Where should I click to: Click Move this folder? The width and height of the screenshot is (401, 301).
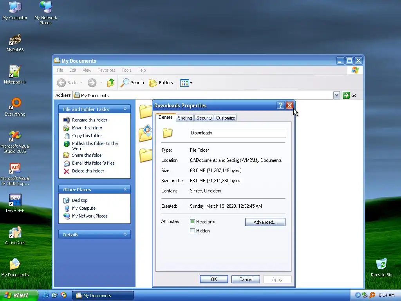(x=87, y=128)
